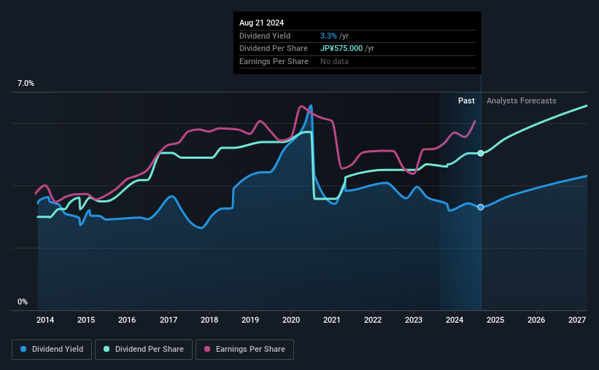599x370 pixels.
Task: Click the JP¥575.000 dividend per share value
Action: click(x=341, y=49)
